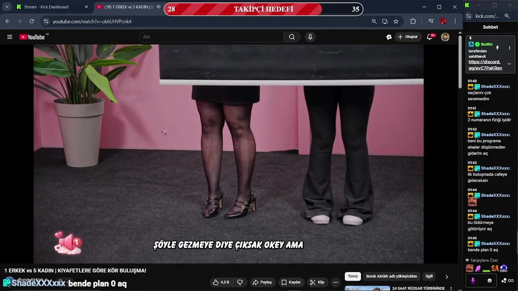Click the YouTube search input field

[x=211, y=37]
